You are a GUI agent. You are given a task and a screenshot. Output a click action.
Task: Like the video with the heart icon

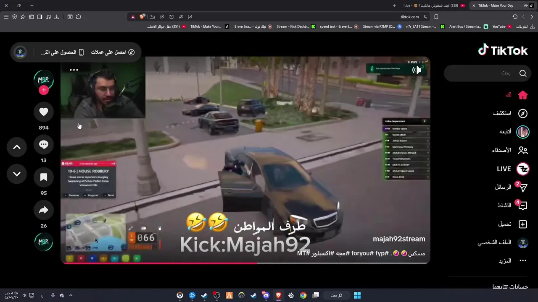click(x=44, y=112)
